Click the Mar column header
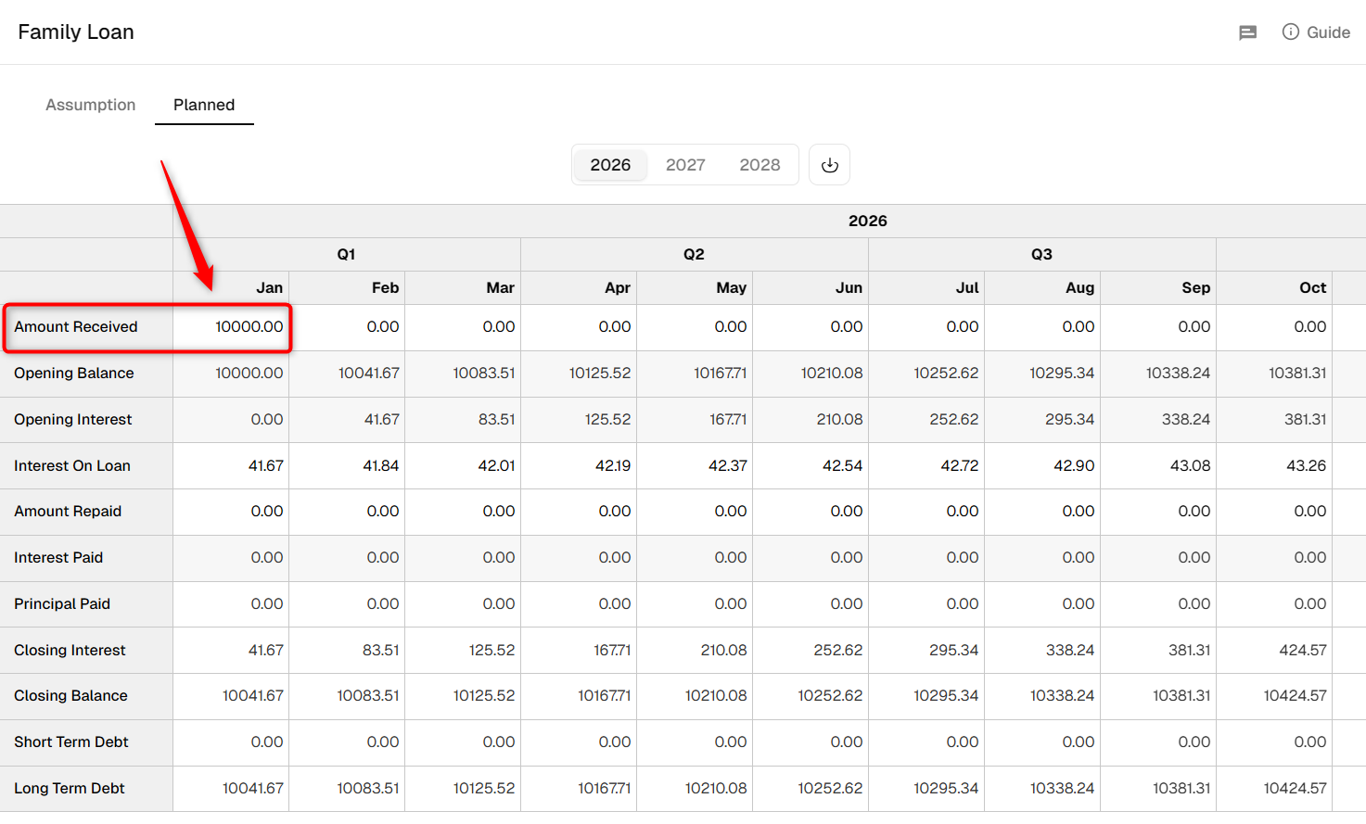Viewport: 1366px width, 824px height. 500,288
